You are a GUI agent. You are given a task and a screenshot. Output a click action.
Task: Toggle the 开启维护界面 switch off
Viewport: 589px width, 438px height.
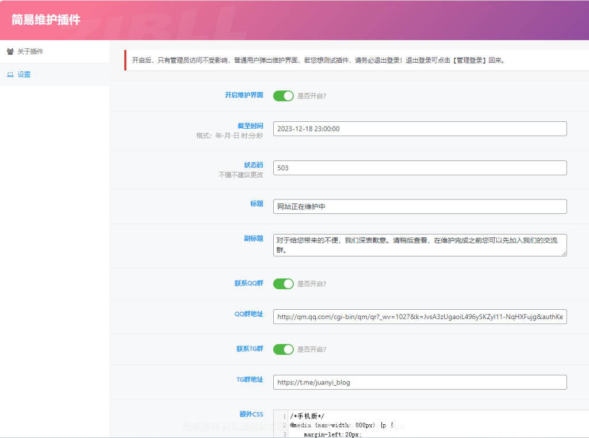(x=283, y=96)
